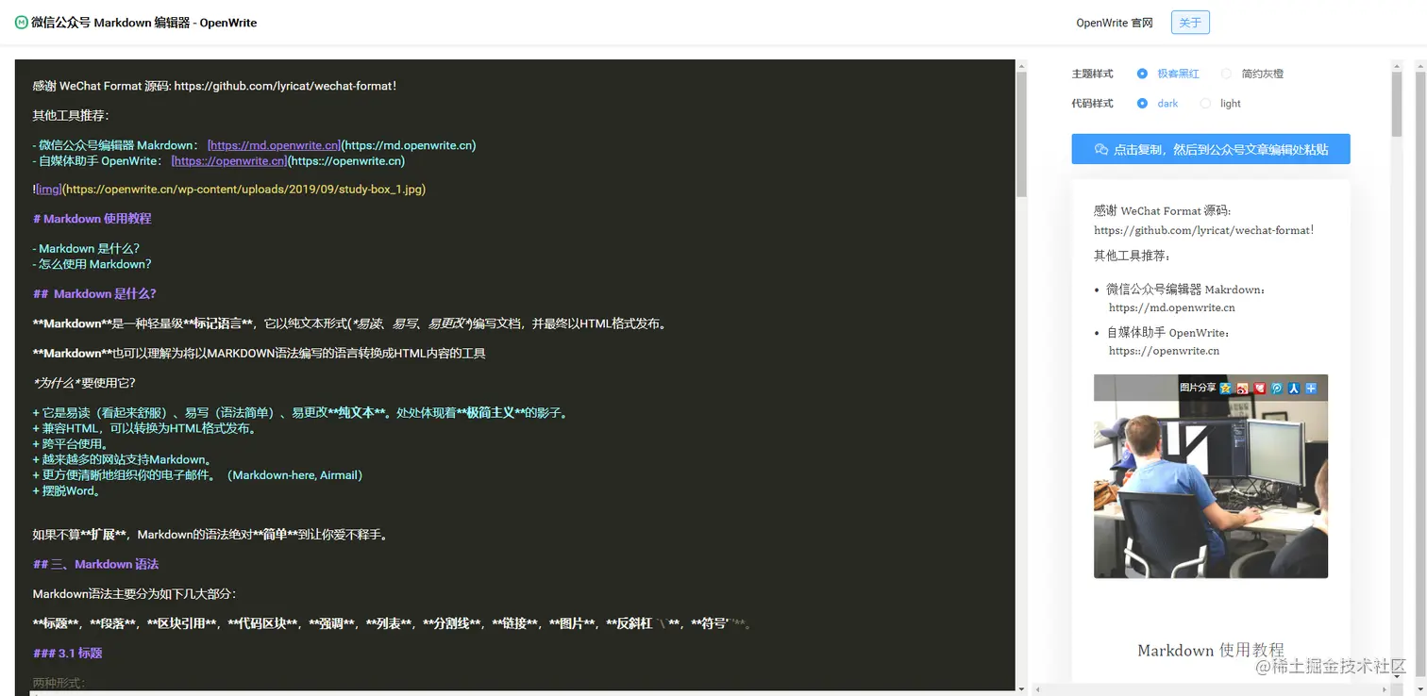Share image to Renren icon
The height and width of the screenshot is (696, 1427).
tap(1294, 388)
